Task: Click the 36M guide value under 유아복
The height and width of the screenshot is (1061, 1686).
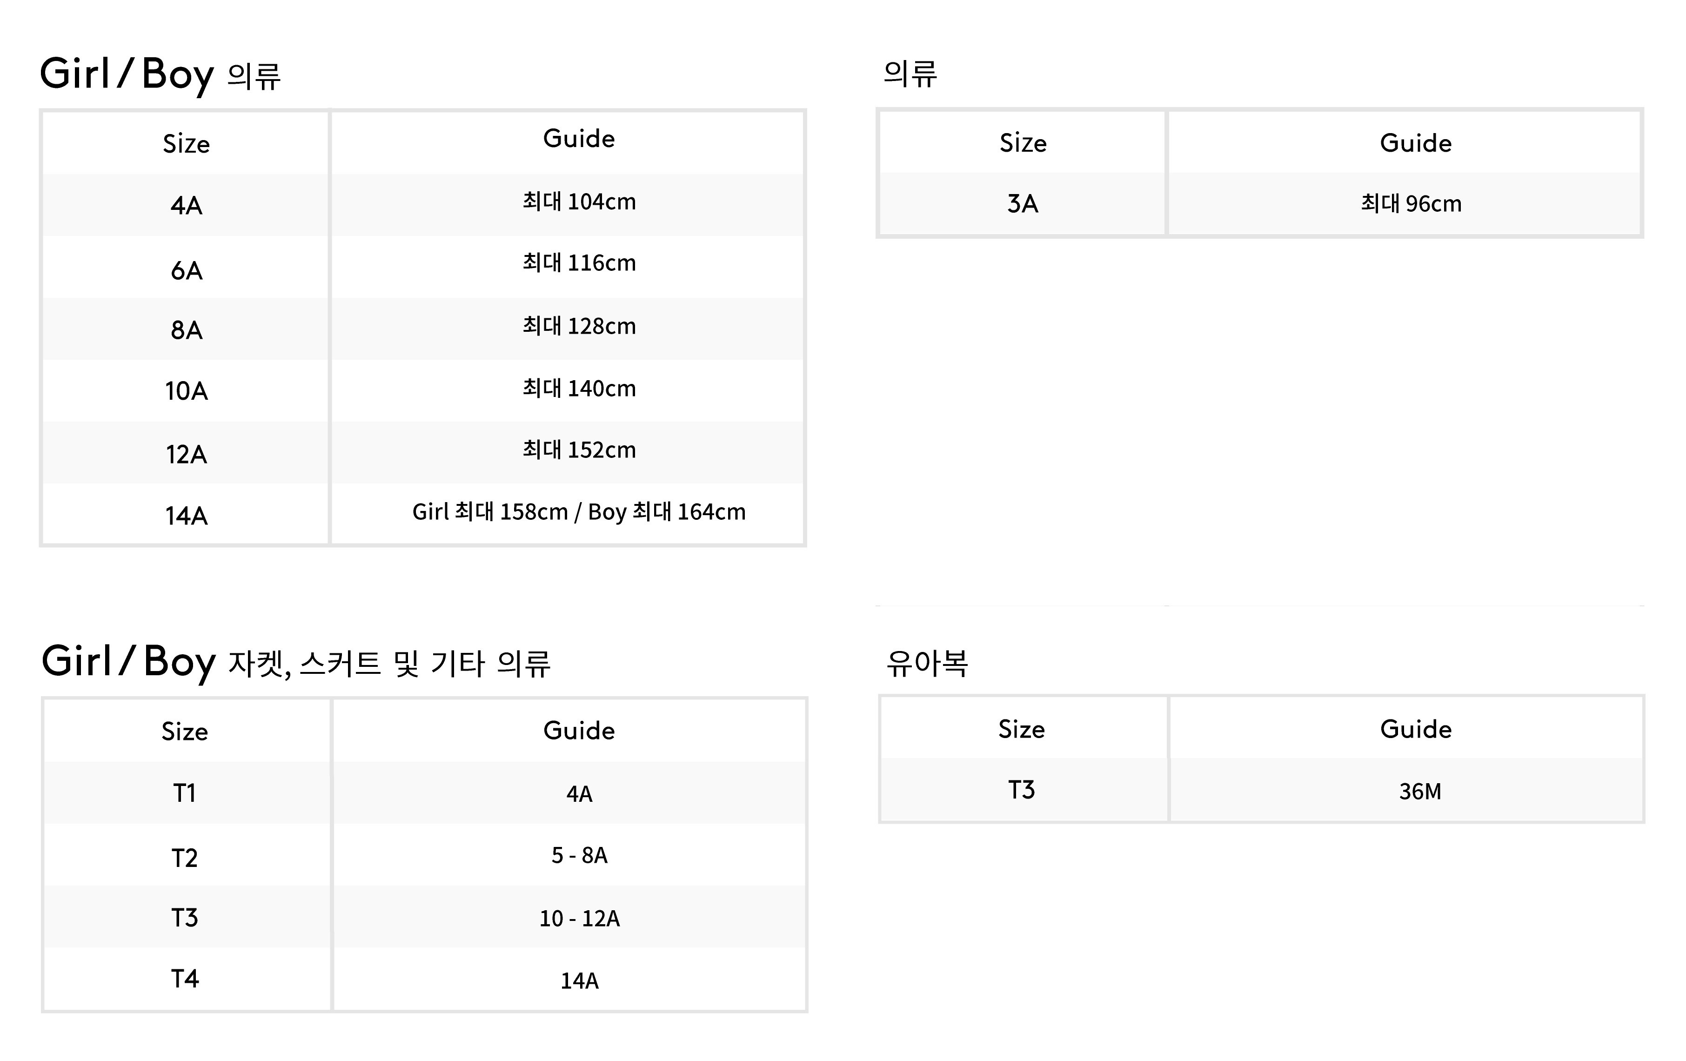Action: (x=1419, y=792)
